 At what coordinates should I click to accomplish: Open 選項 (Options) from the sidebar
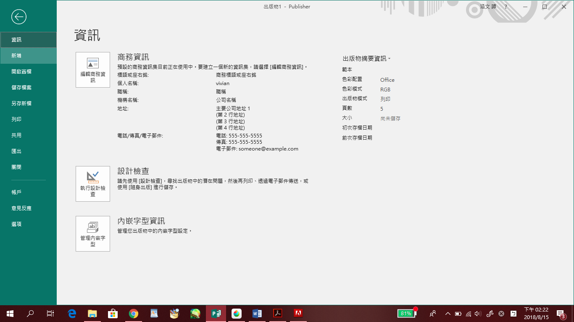(17, 224)
